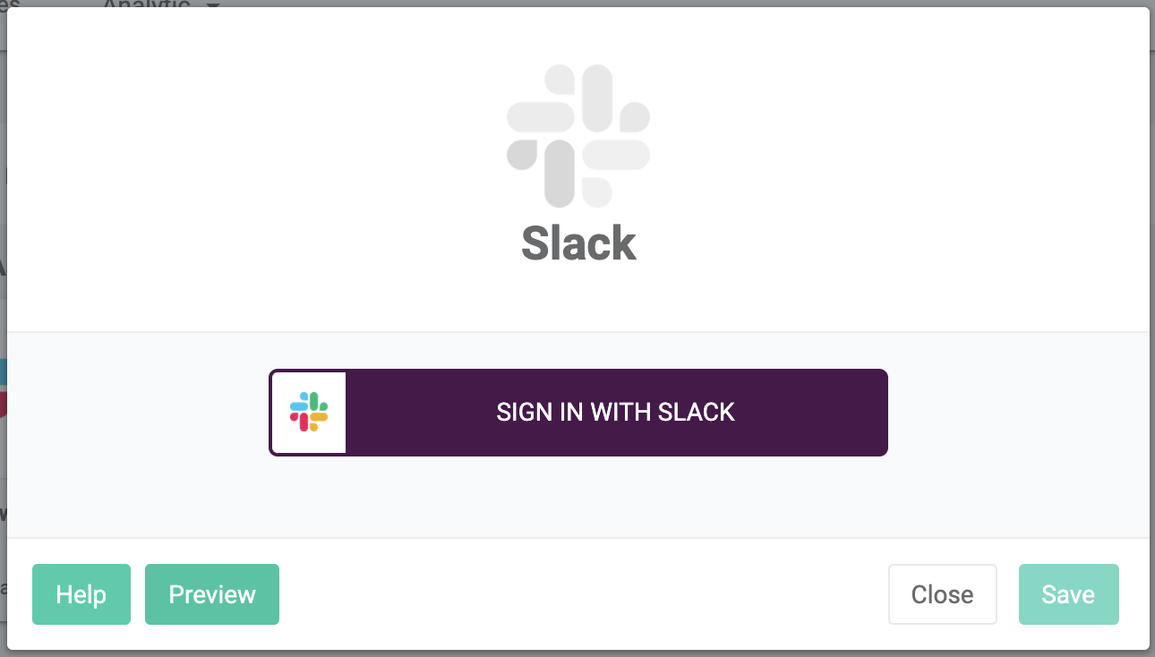
Task: Click the Slack hashtag-style logo above the title
Action: [578, 134]
